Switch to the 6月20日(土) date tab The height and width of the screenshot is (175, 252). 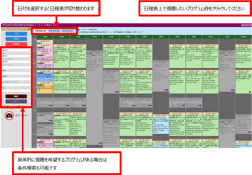click(68, 31)
